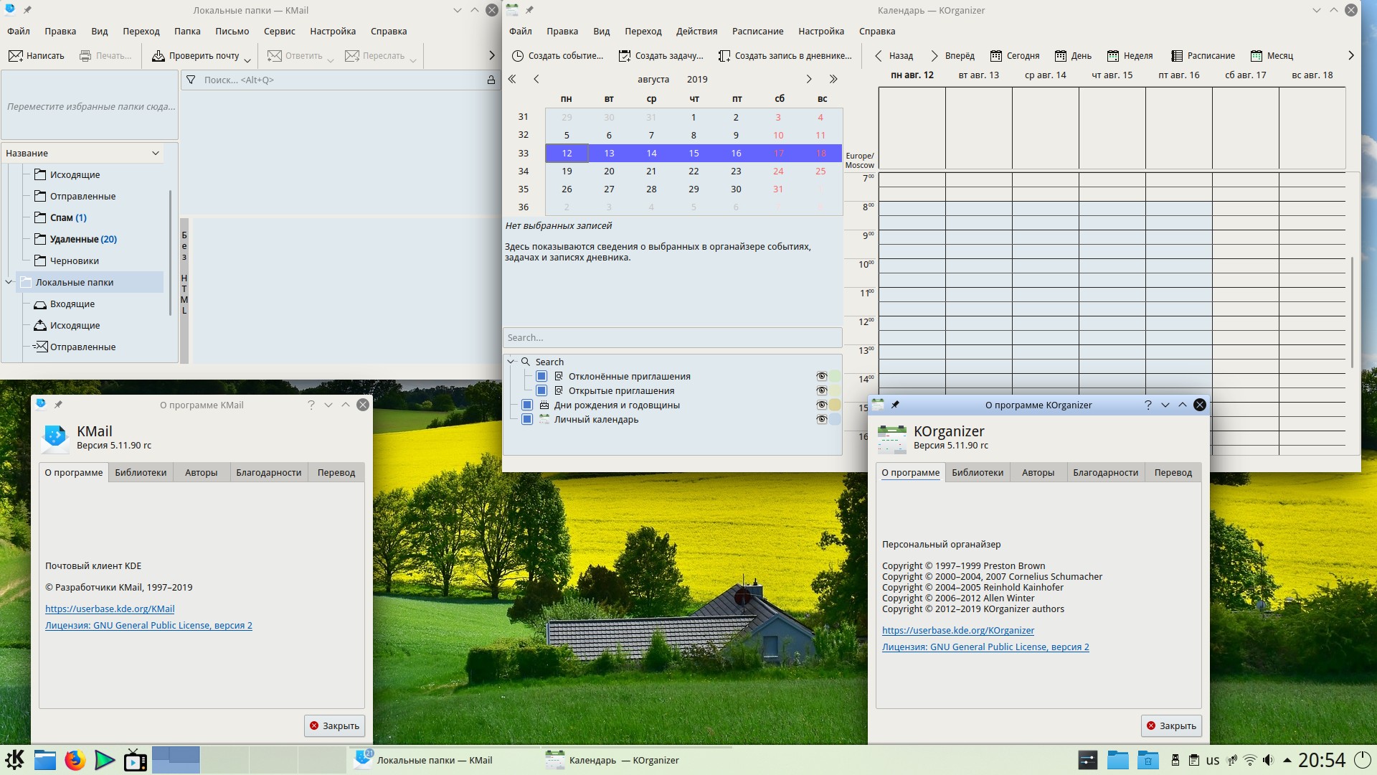Click Создать задачу new to-do icon
Viewport: 1377px width, 775px height.
pos(624,56)
